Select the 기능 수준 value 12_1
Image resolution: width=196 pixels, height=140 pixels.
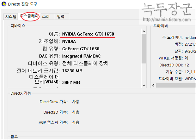pyautogui.click(x=190, y=72)
